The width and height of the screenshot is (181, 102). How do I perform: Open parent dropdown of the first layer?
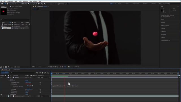click(44, 77)
